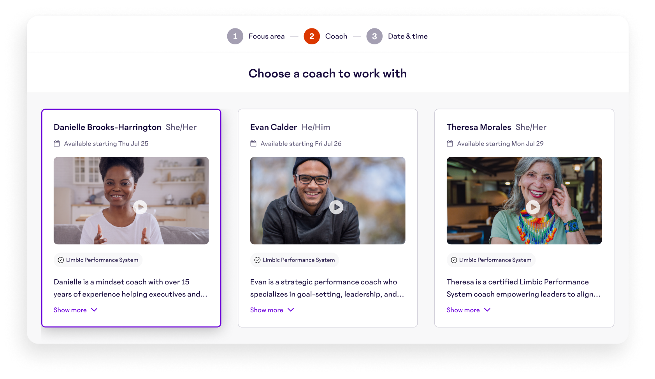This screenshot has width=655, height=379.
Task: Expand Evan's bio with Show more
Action: (x=272, y=310)
